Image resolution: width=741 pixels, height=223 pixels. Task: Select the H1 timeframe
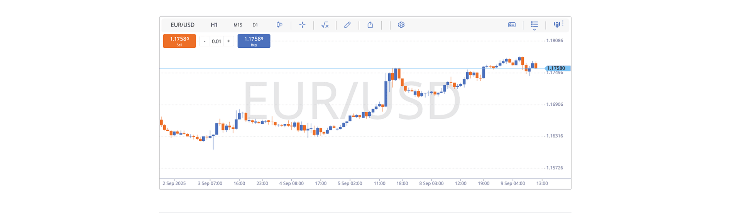(214, 25)
